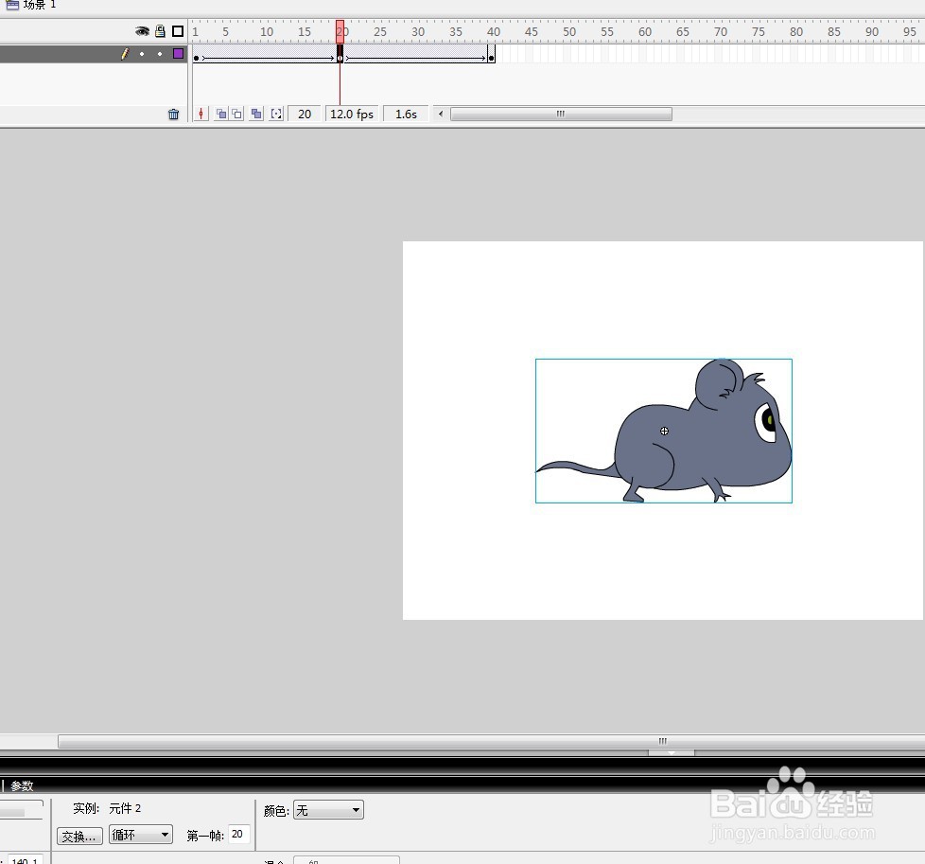
Task: Click the timeline scroll left arrow
Action: [440, 114]
